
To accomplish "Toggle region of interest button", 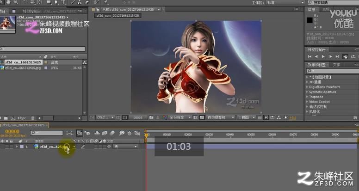I will pos(195,117).
